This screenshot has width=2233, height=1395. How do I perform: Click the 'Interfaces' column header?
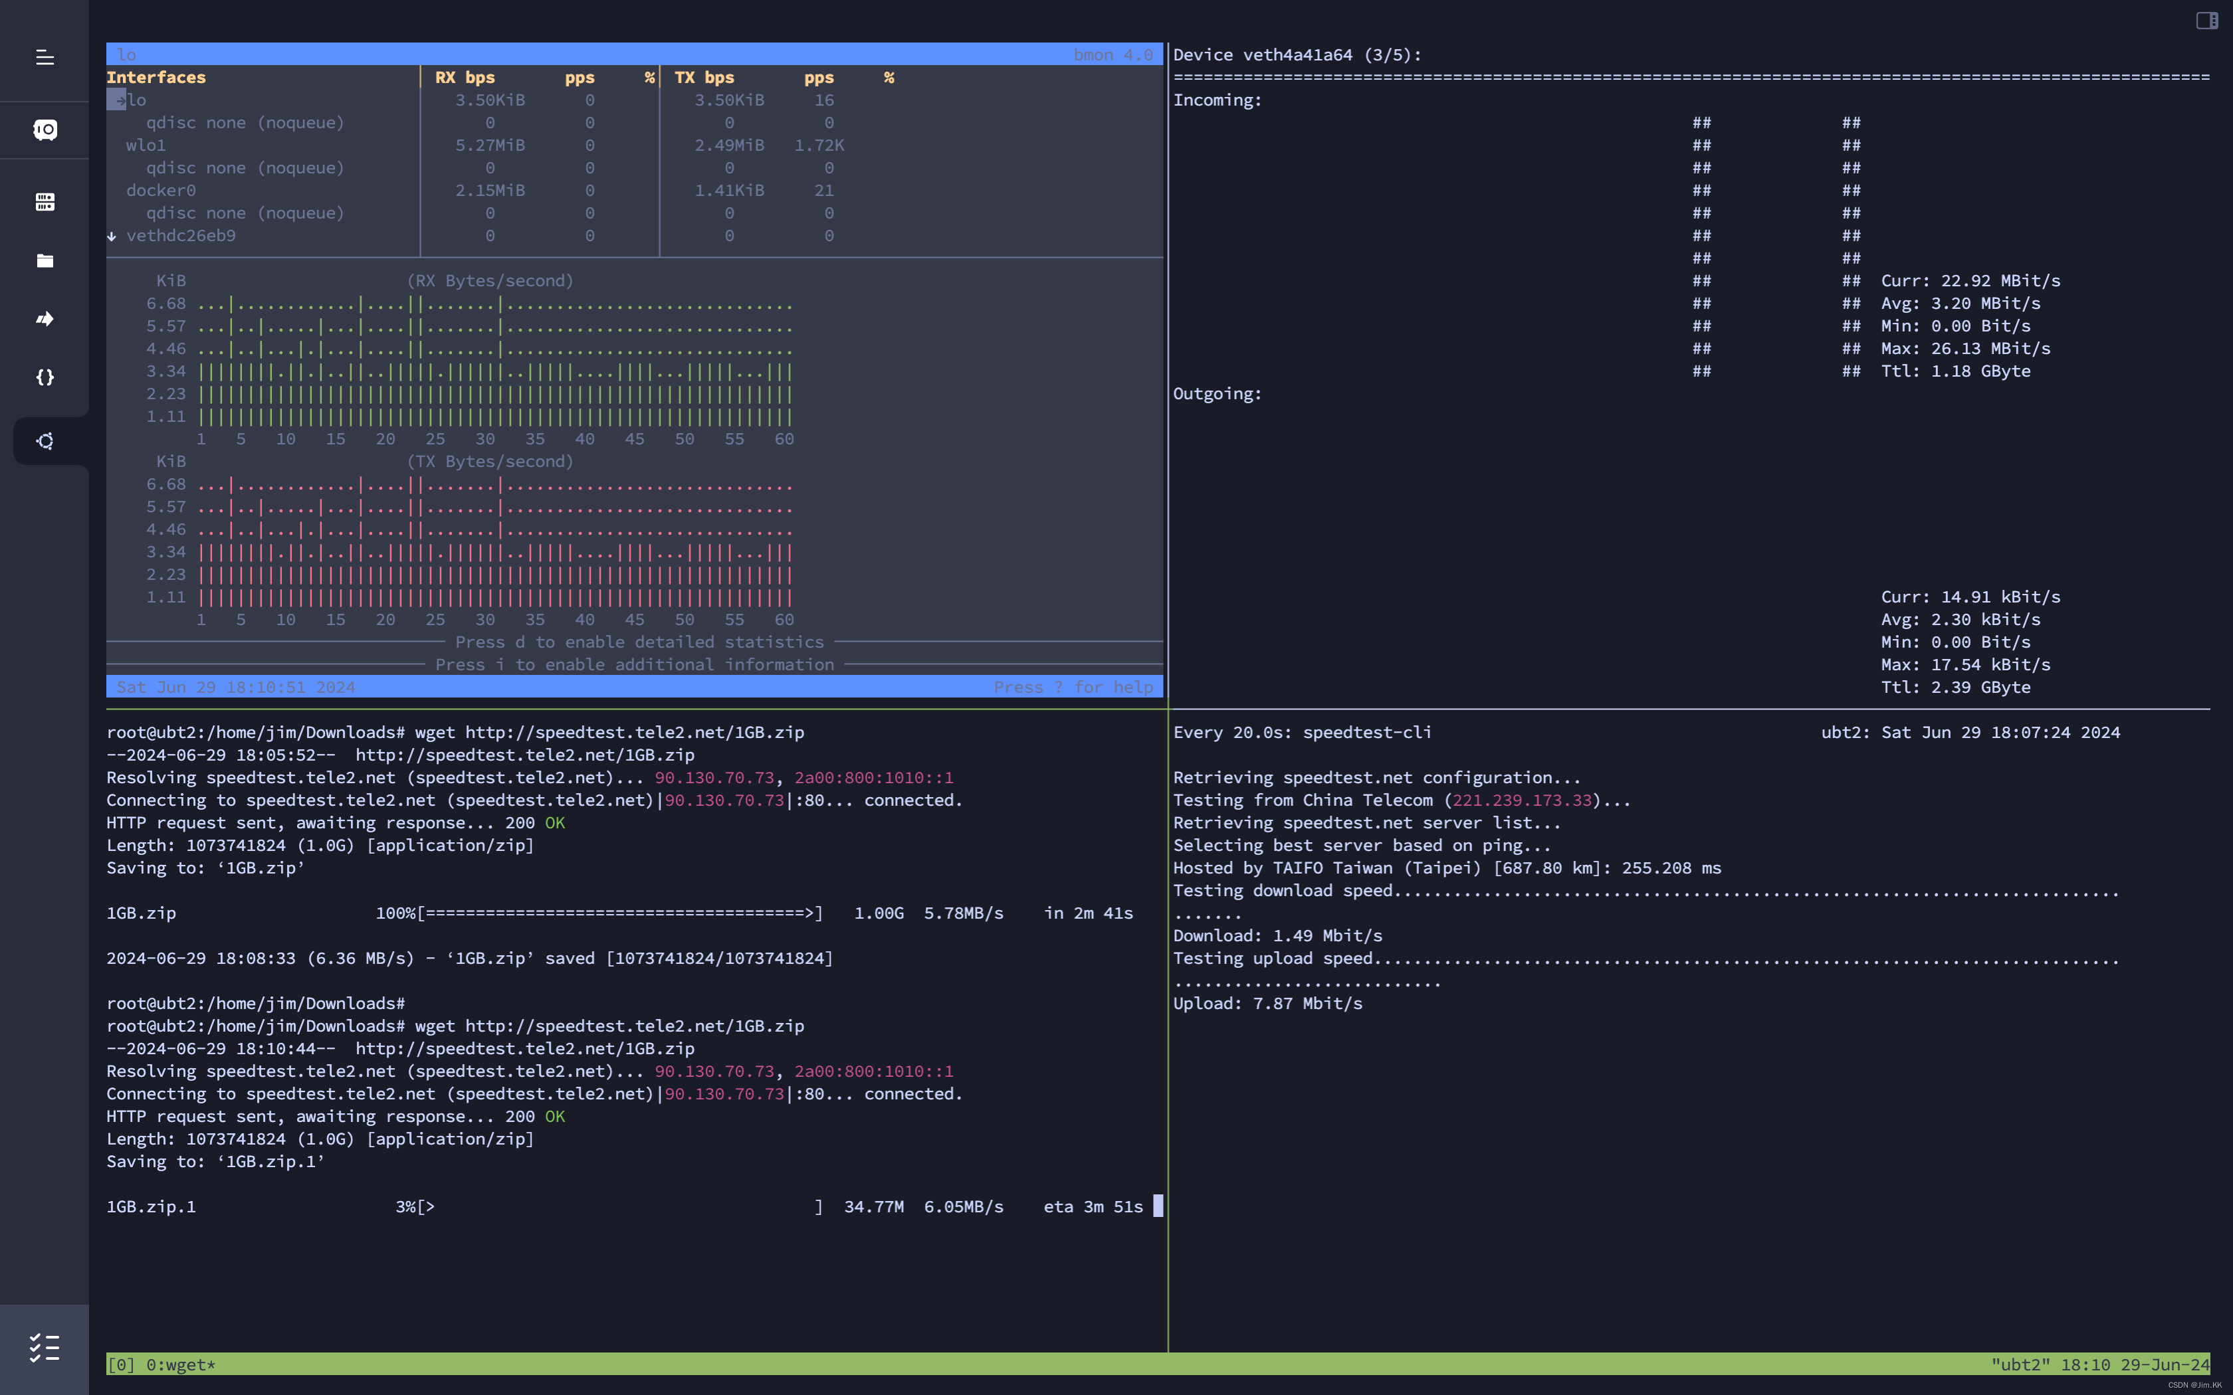tap(156, 78)
